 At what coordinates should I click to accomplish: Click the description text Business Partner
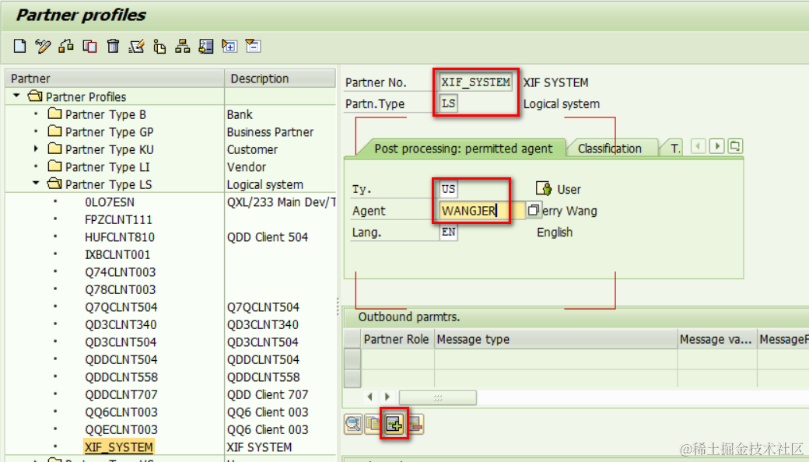tap(270, 131)
